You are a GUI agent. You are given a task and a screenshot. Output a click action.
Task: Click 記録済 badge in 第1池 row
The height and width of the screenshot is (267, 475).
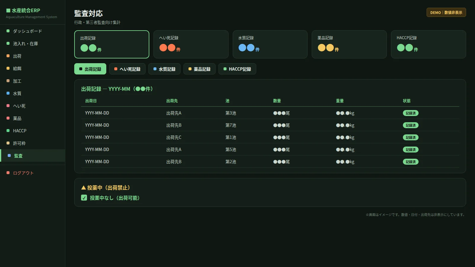(411, 137)
